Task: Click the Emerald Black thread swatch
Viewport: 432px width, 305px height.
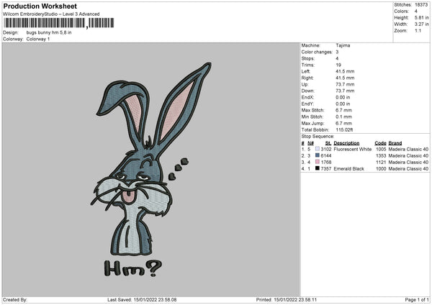Action: tap(317, 168)
